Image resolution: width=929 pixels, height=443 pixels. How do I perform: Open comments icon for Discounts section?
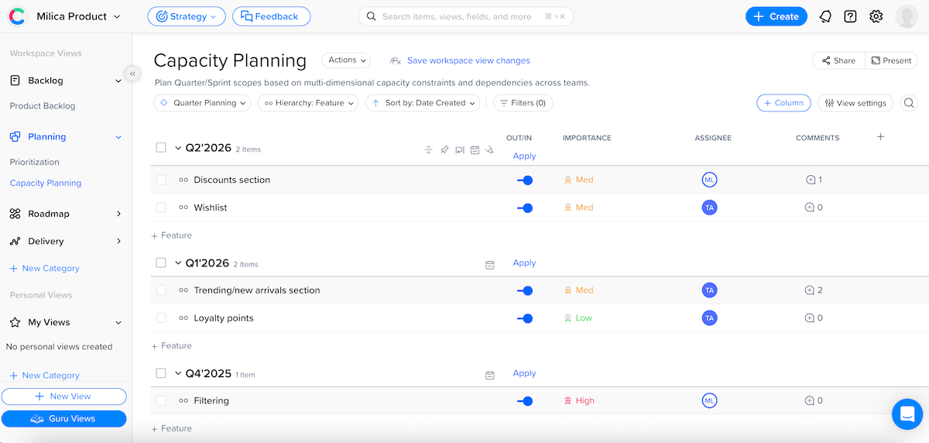(811, 180)
